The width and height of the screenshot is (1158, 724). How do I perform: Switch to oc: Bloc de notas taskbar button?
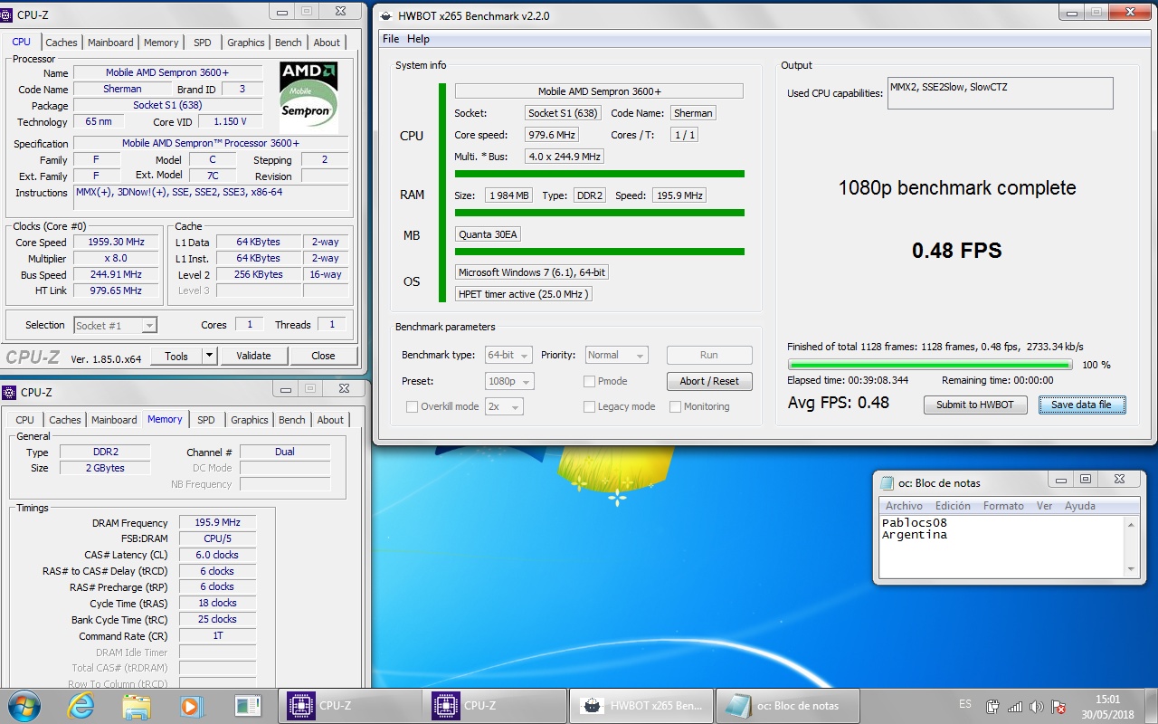pos(787,706)
